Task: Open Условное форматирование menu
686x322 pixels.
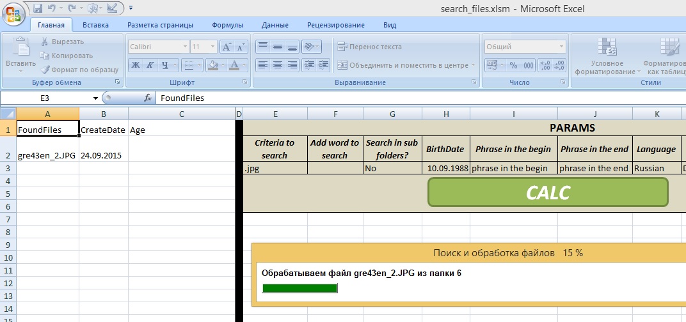Action: (607, 56)
